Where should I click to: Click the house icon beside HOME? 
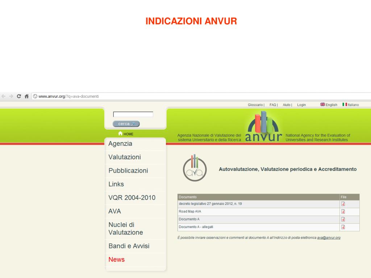pos(120,133)
